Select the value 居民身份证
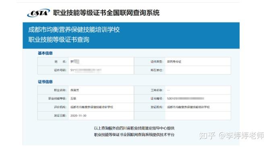 [x=174, y=62]
